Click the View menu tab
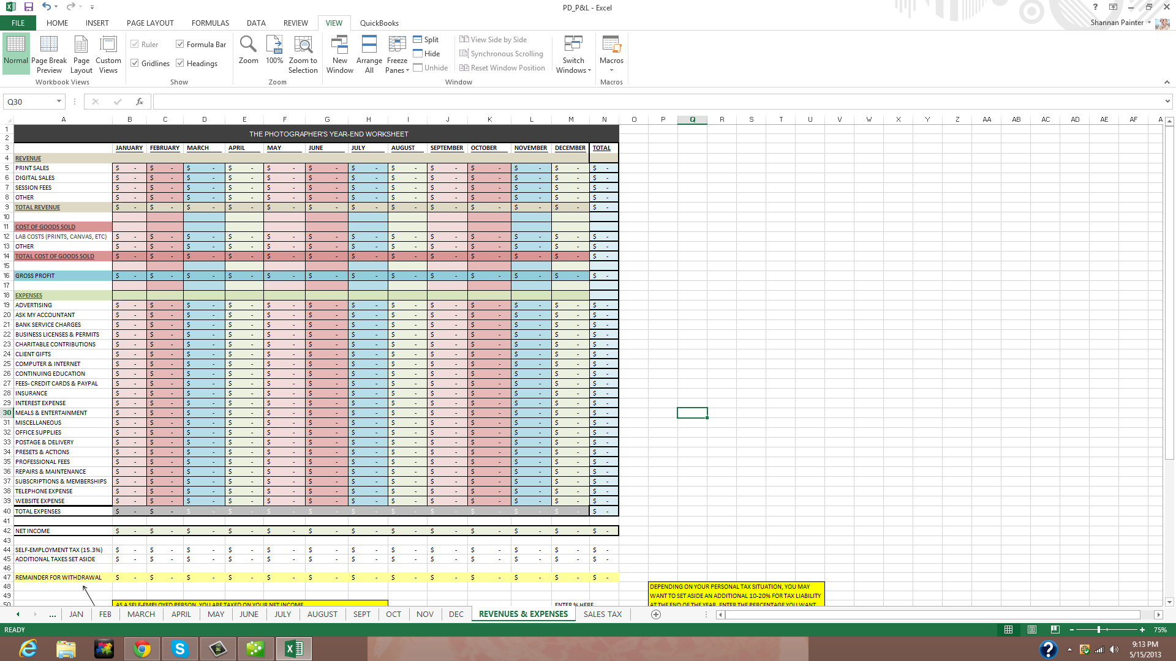The image size is (1176, 661). click(333, 23)
